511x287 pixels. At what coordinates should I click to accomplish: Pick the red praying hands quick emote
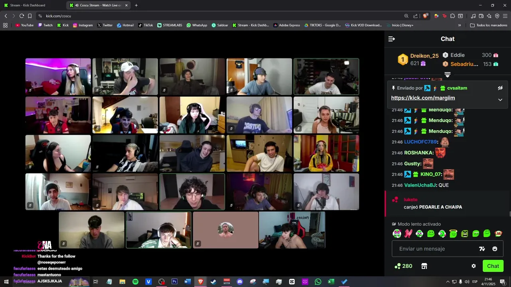(408, 234)
